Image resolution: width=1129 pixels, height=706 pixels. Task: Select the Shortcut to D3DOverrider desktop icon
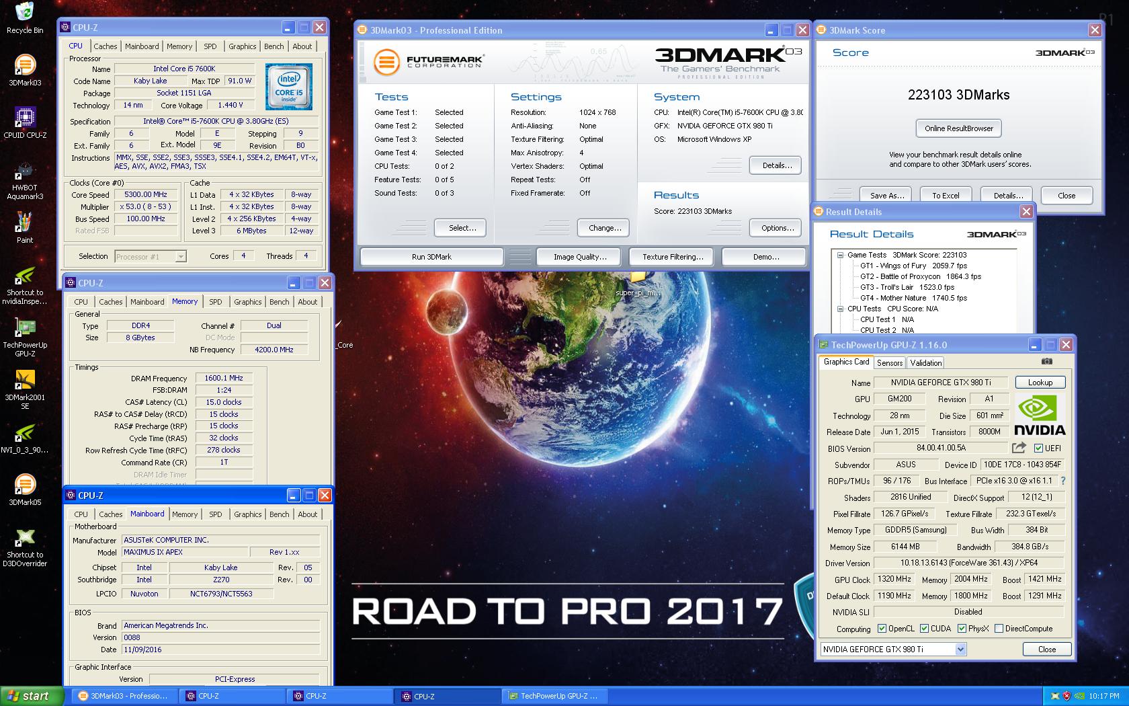[25, 549]
